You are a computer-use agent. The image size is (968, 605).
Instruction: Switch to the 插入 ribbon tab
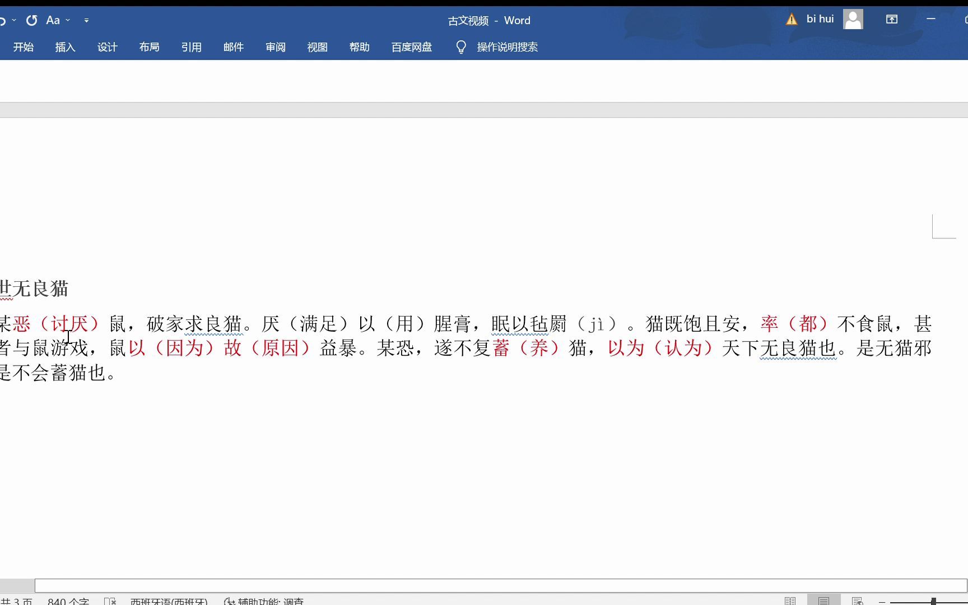65,47
